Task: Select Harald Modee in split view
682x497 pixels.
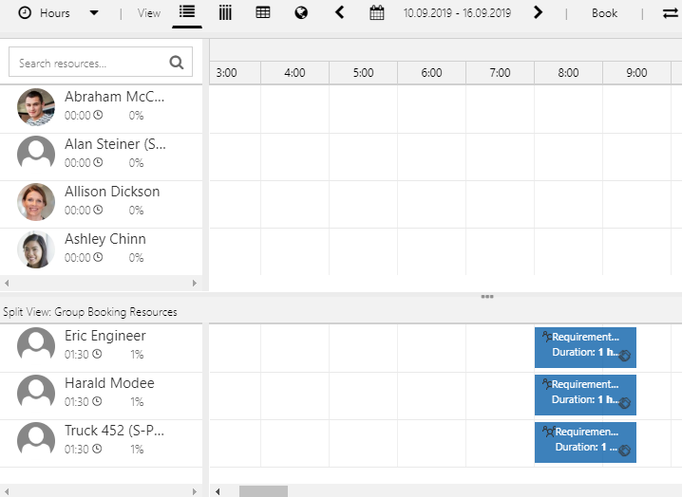Action: click(x=101, y=396)
